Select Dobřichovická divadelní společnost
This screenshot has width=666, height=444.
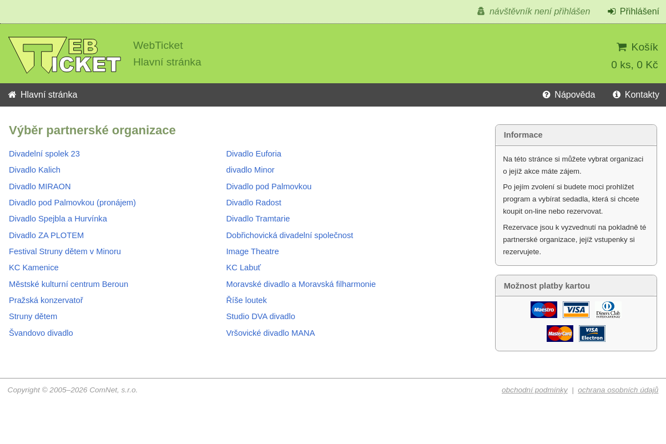coord(290,235)
